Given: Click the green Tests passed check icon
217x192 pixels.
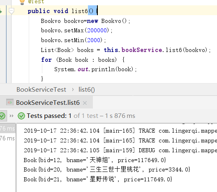Looking at the screenshot, I should (x=21, y=116).
